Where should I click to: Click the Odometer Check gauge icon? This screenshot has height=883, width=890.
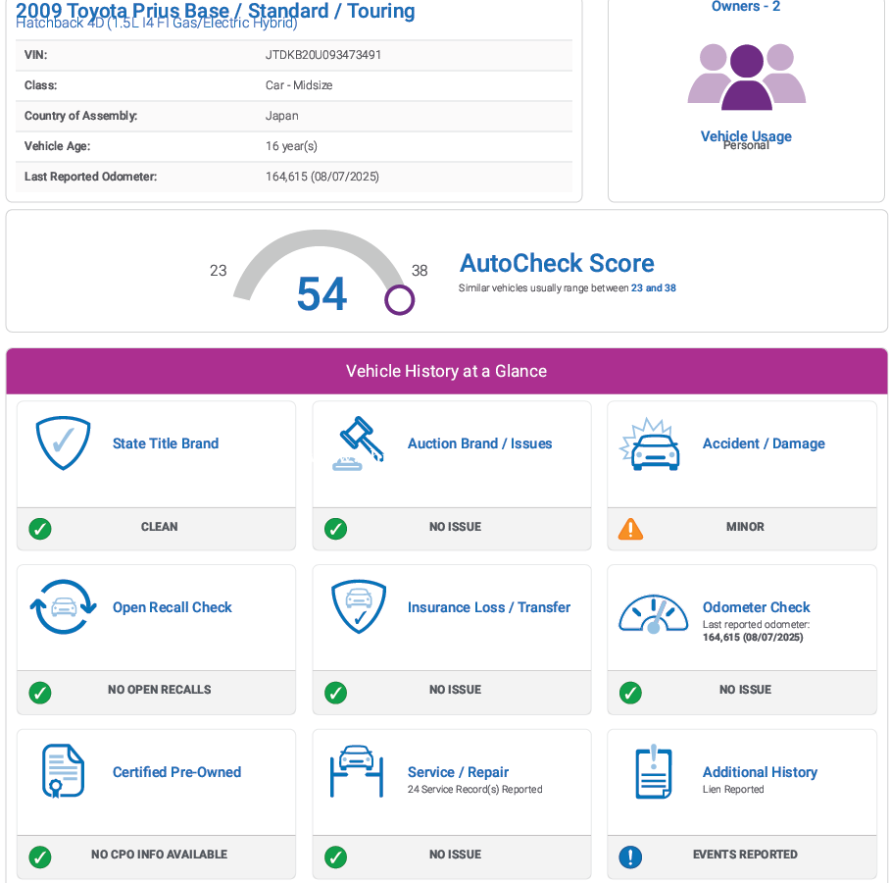coord(653,614)
